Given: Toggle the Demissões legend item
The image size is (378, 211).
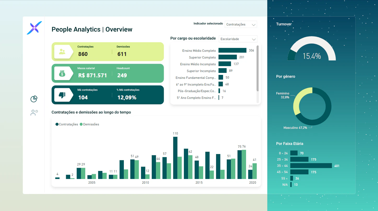Looking at the screenshot, I should 89,124.
